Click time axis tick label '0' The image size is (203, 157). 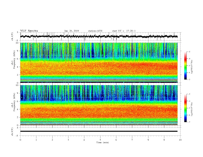click(x=20, y=140)
